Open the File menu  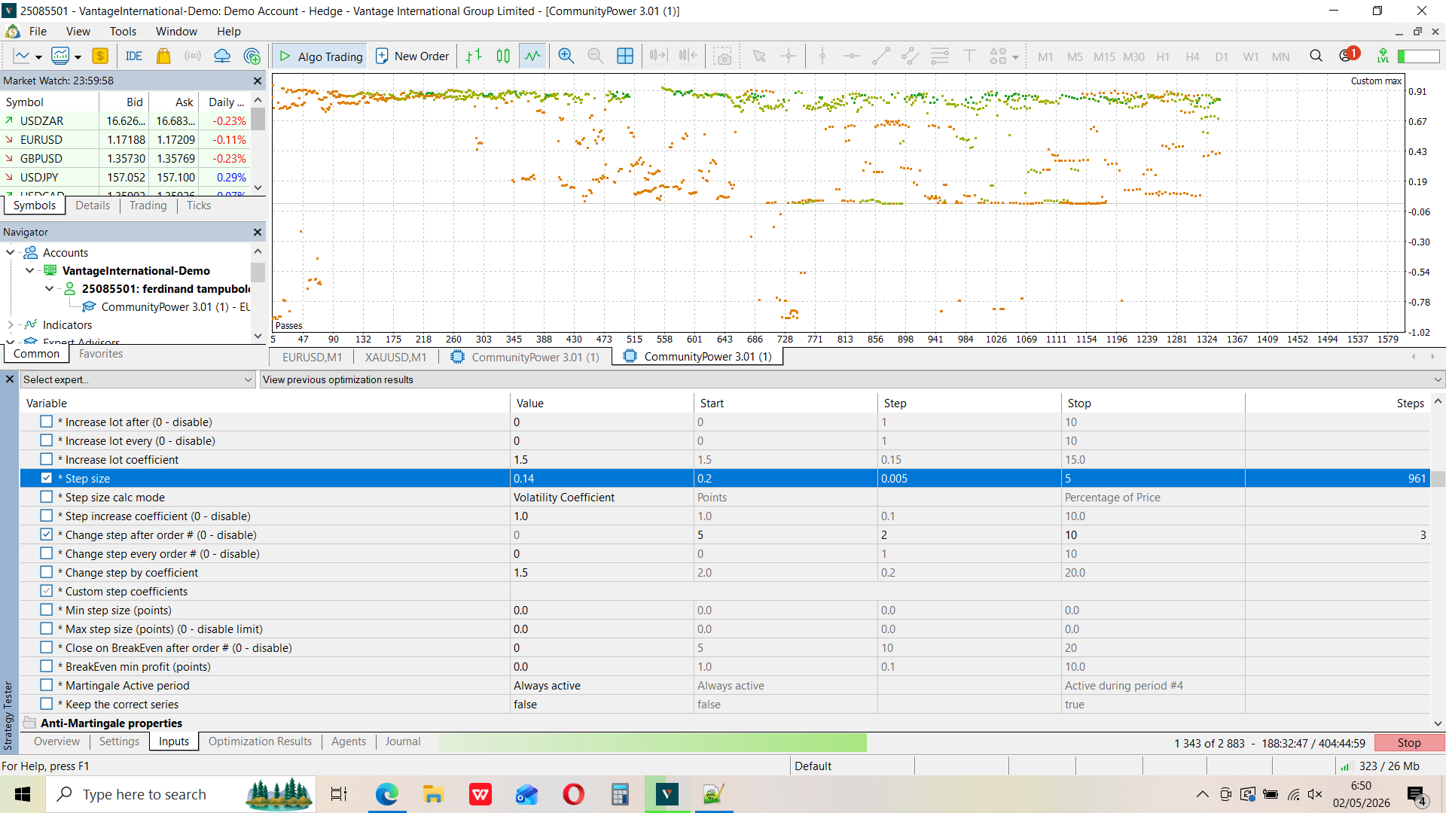click(x=38, y=32)
